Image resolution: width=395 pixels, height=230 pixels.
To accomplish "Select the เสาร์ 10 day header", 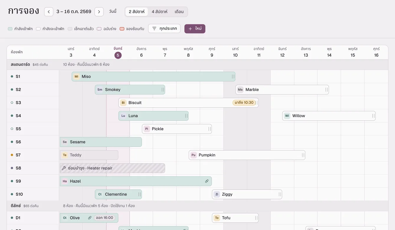I will (x=235, y=52).
